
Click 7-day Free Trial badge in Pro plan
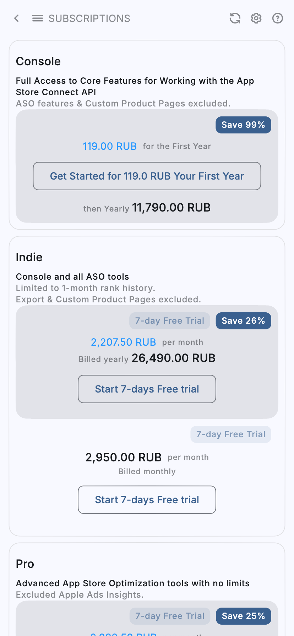[x=170, y=616]
